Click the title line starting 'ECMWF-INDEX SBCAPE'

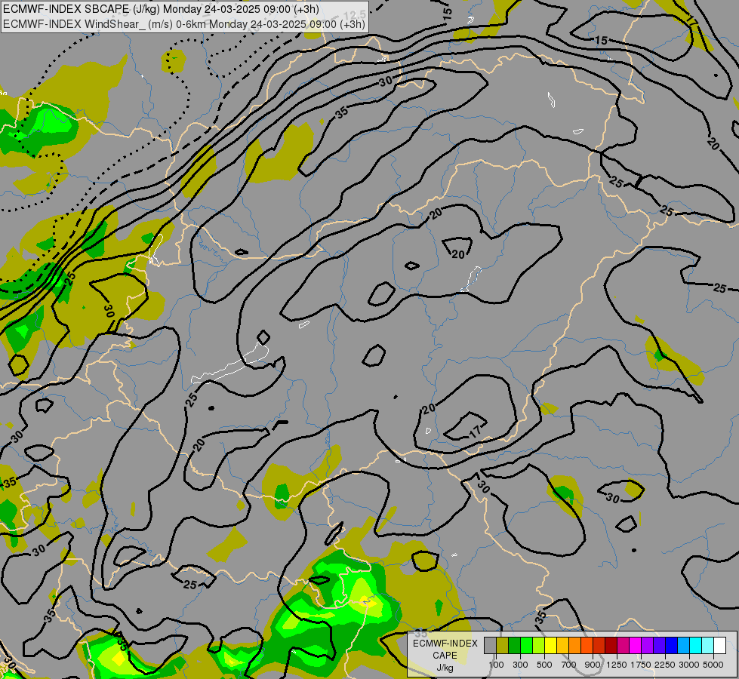click(x=161, y=9)
